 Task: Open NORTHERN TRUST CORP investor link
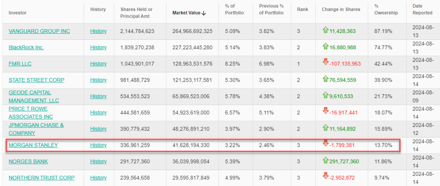[42, 177]
